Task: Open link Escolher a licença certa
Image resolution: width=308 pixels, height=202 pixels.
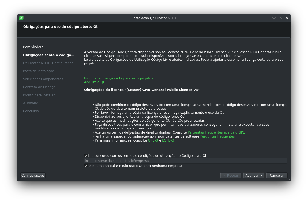Action: pyautogui.click(x=118, y=78)
